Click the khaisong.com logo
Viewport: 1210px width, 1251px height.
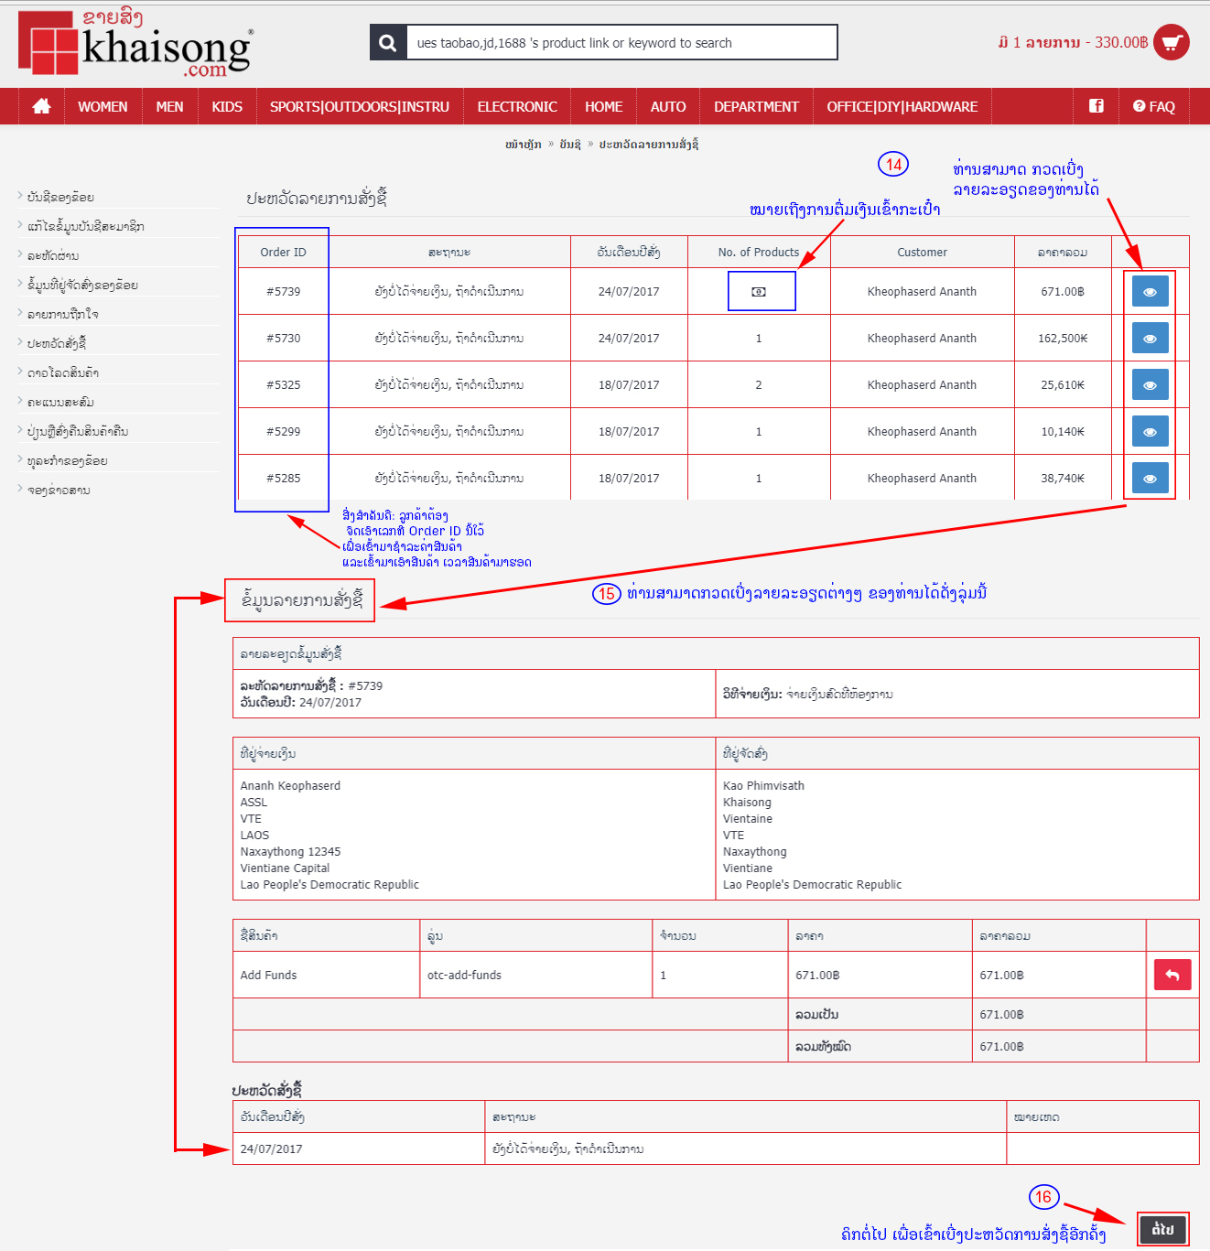[135, 43]
